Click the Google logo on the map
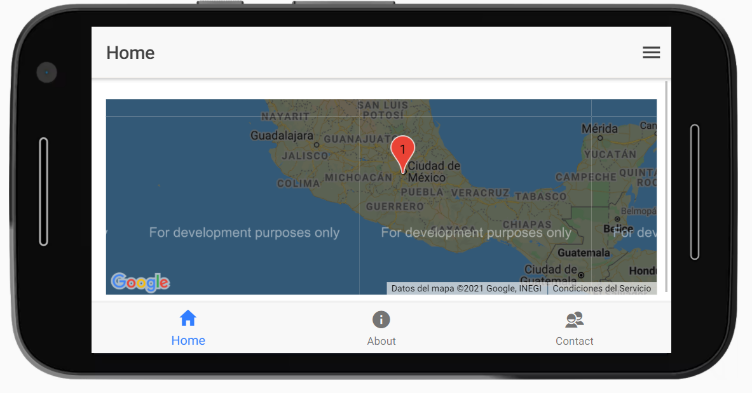Image resolution: width=752 pixels, height=393 pixels. tap(140, 281)
